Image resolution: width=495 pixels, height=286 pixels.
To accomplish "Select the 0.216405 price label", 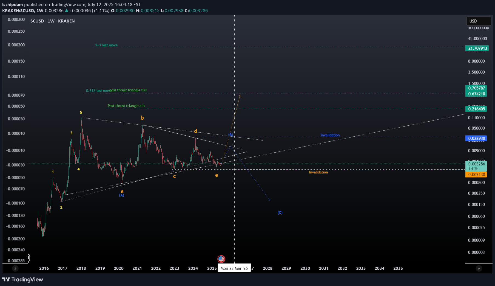I will [x=476, y=109].
